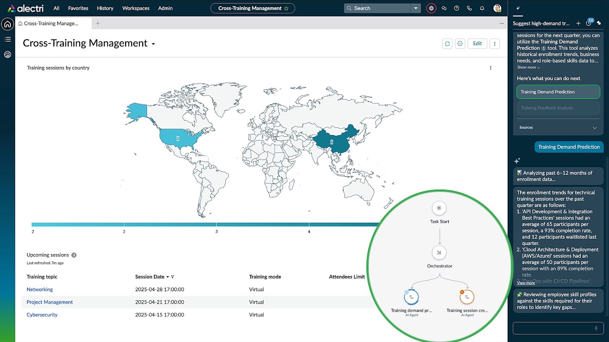Open chat history icon with 16 badge
The height and width of the screenshot is (342, 609).
[589, 23]
